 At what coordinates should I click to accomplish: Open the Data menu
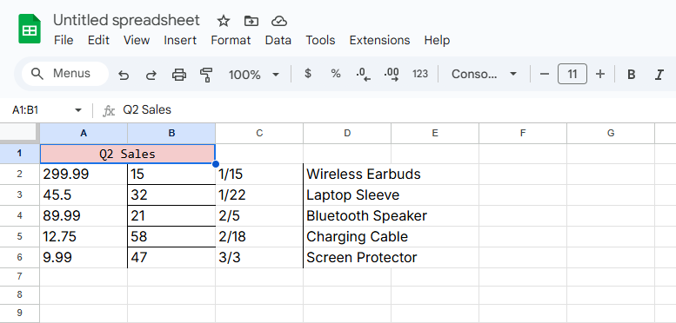pyautogui.click(x=278, y=41)
